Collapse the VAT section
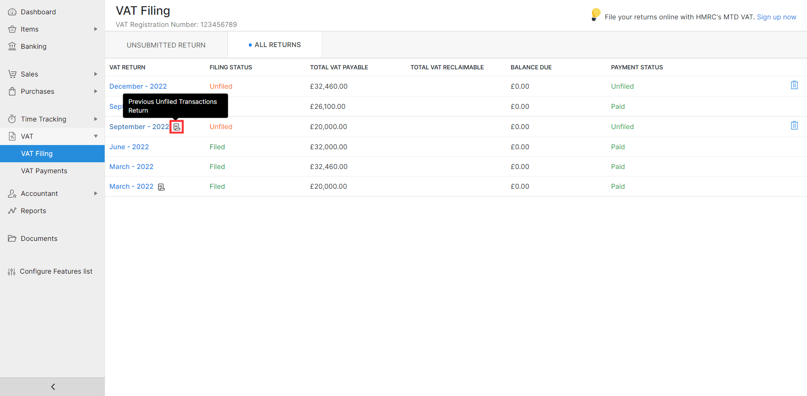807x396 pixels. click(x=96, y=136)
